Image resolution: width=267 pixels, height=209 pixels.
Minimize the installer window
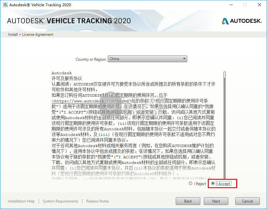pyautogui.click(x=231, y=5)
